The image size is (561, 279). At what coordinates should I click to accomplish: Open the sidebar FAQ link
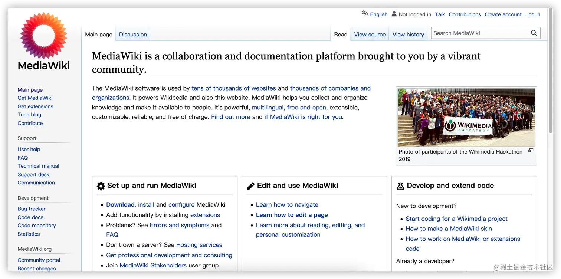point(23,158)
